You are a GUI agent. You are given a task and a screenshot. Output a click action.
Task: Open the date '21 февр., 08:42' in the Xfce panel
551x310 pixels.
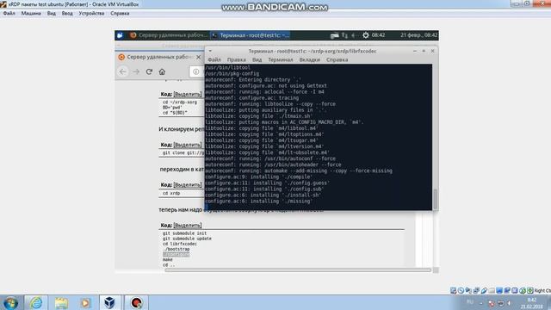coord(419,35)
